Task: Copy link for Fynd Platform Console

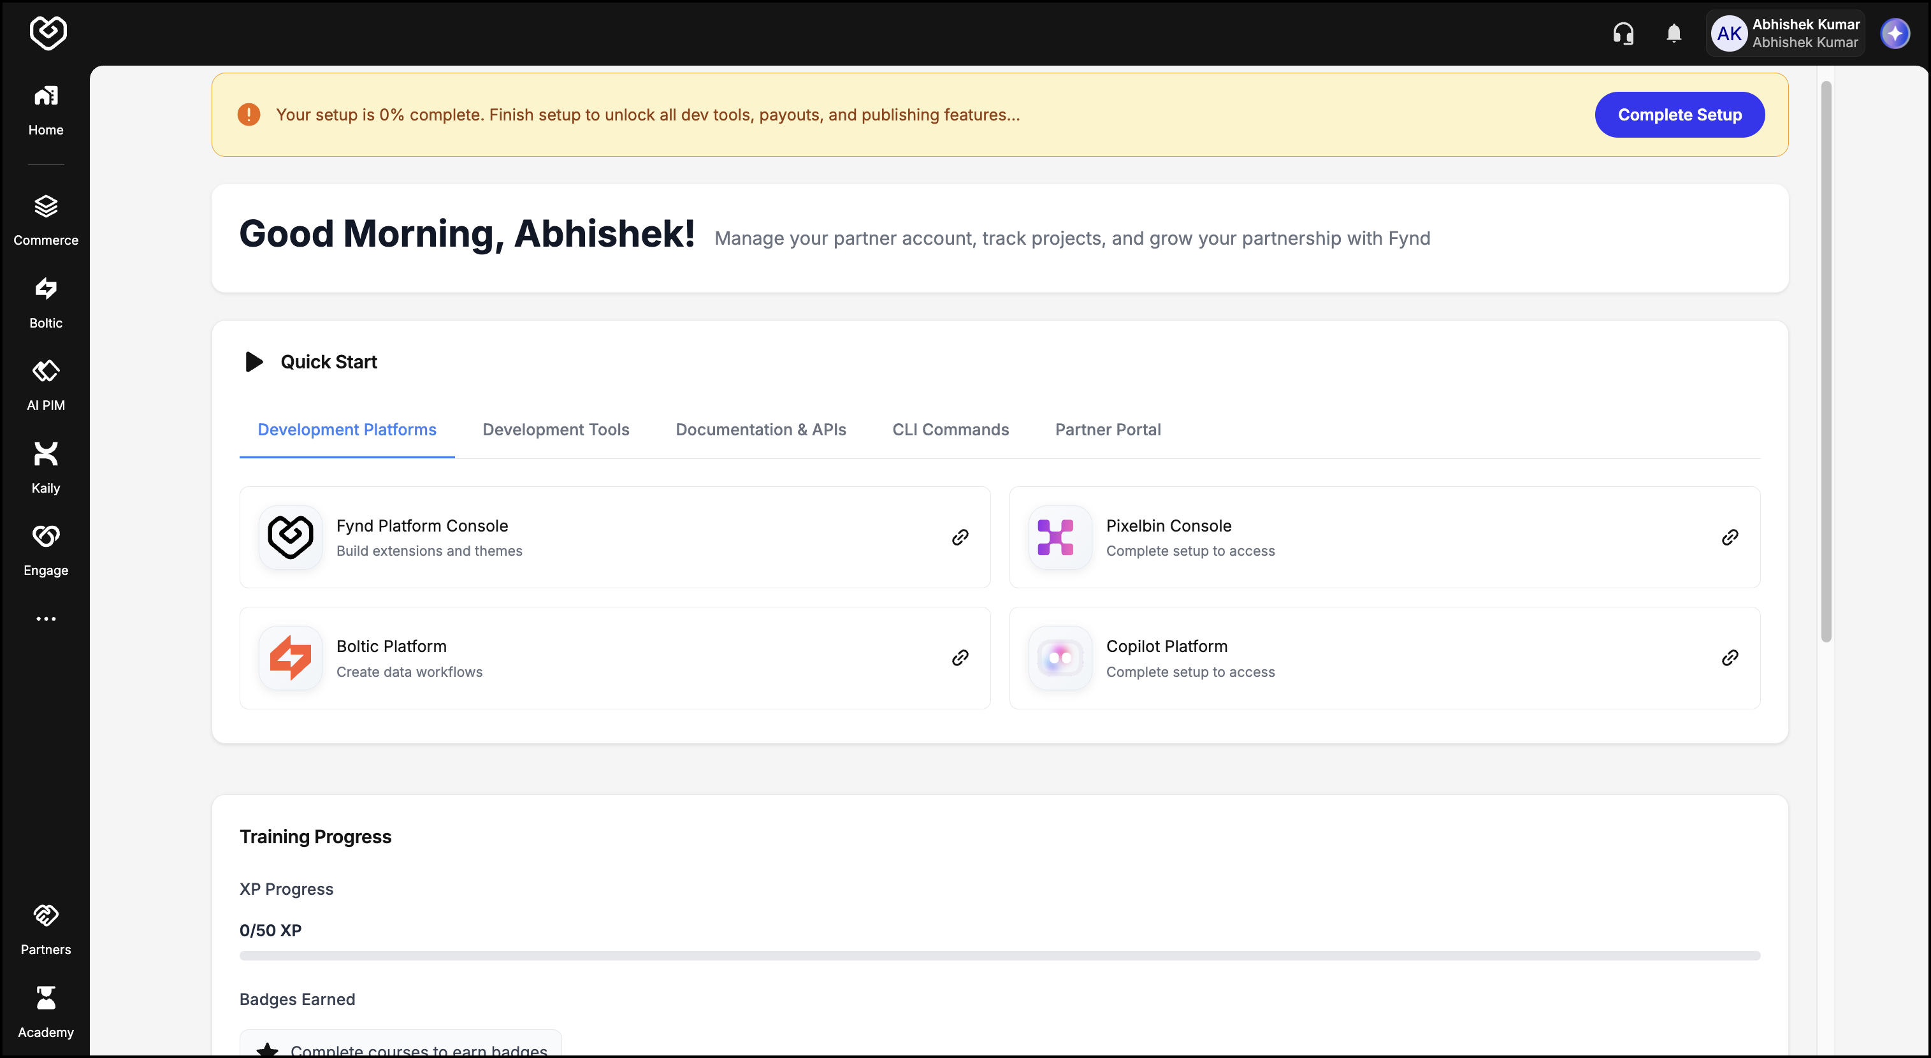Action: coord(960,537)
